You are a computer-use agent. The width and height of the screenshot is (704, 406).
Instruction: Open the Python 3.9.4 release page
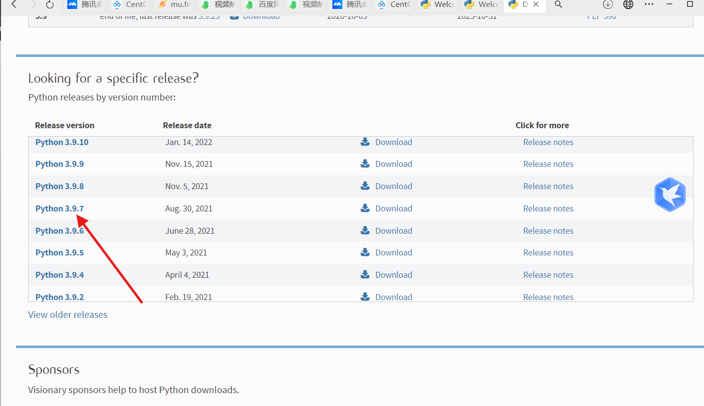point(60,275)
